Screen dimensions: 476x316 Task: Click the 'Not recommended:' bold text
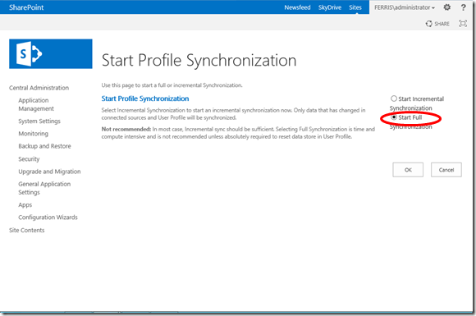tap(126, 129)
